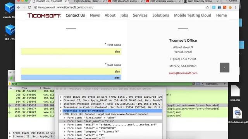Expand the w2lcc form item
Image resolution: width=248 pixels, height=139 pixels.
point(65,135)
